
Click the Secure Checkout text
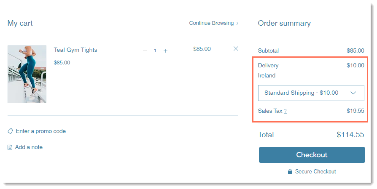coord(315,171)
